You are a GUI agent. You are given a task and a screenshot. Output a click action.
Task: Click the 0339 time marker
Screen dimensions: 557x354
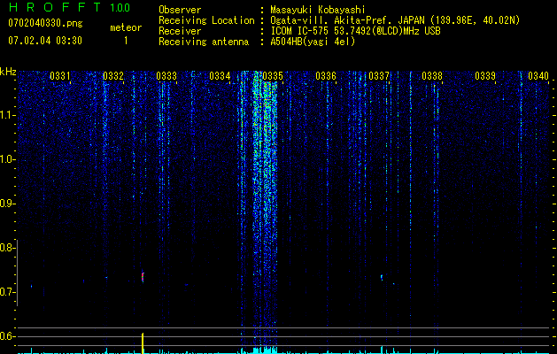coord(485,76)
